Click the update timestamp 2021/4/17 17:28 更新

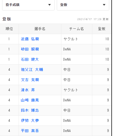click(x=93, y=19)
